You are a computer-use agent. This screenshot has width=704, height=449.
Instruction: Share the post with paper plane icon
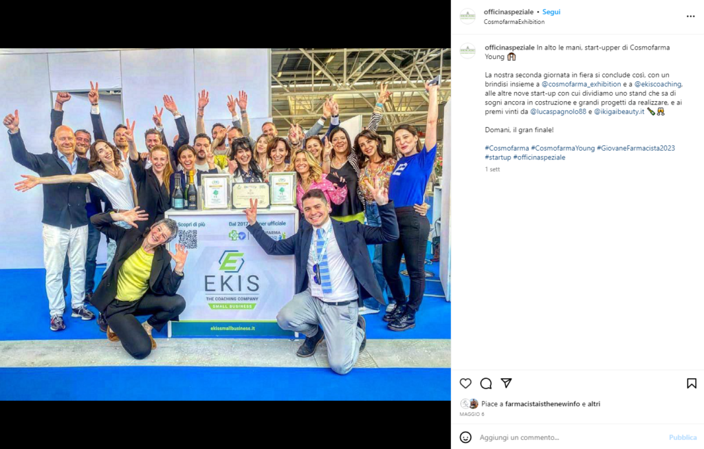point(506,383)
